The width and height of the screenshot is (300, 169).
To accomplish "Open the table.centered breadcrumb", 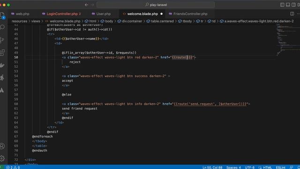I will 160,21.
